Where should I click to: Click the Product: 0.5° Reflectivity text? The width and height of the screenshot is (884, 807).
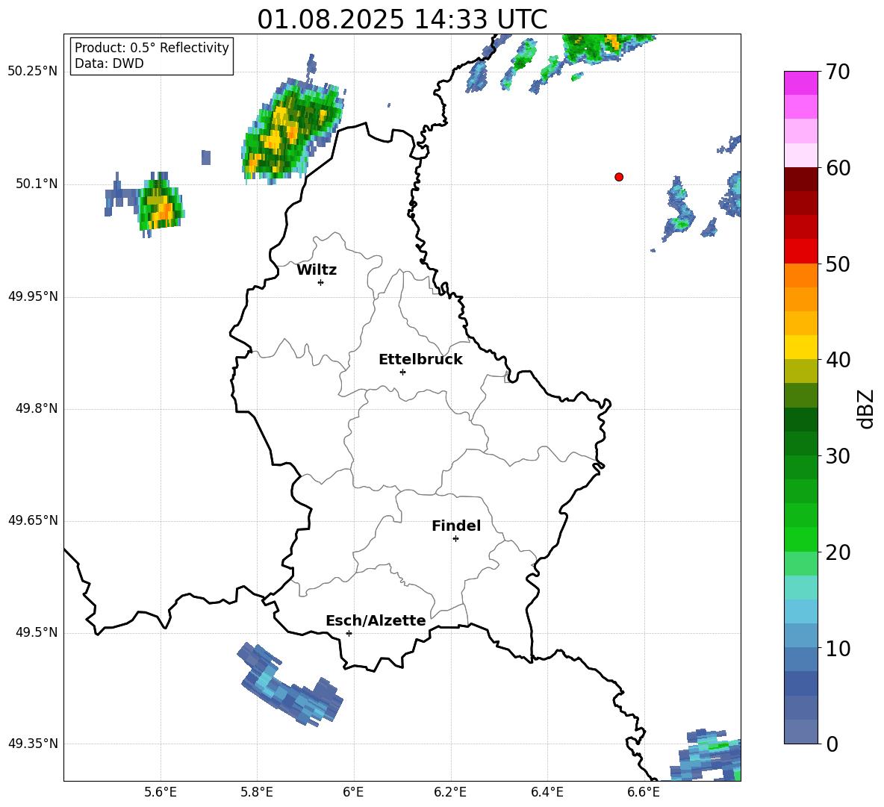[152, 47]
